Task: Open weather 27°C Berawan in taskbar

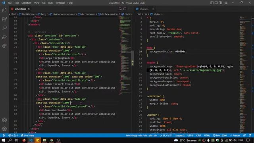Action: [185, 140]
